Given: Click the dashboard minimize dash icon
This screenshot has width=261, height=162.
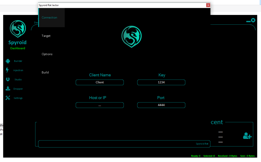Looking at the screenshot, I should tap(248, 22).
